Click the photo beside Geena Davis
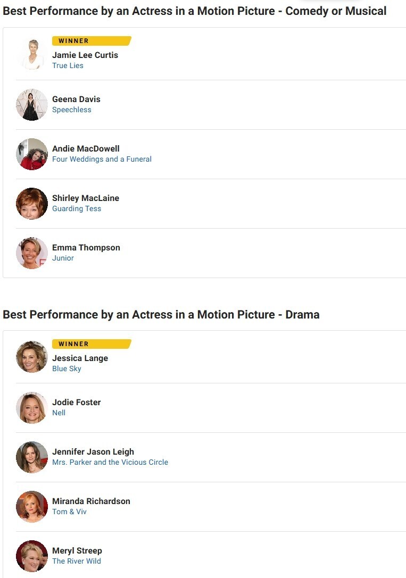The width and height of the screenshot is (406, 578). (32, 105)
